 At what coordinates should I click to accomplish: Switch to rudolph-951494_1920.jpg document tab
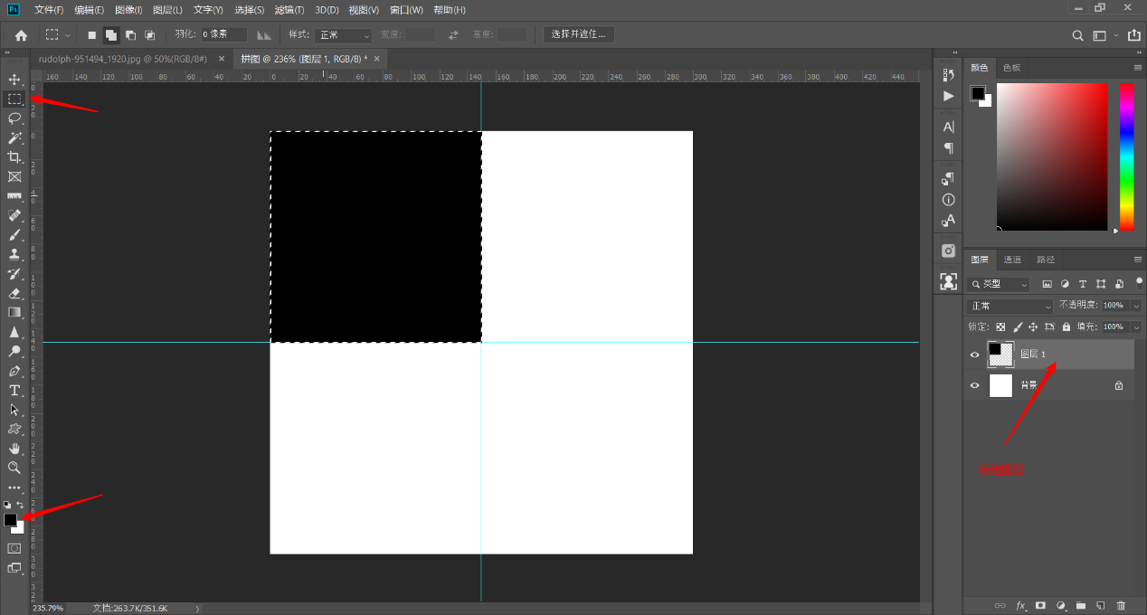(x=123, y=59)
